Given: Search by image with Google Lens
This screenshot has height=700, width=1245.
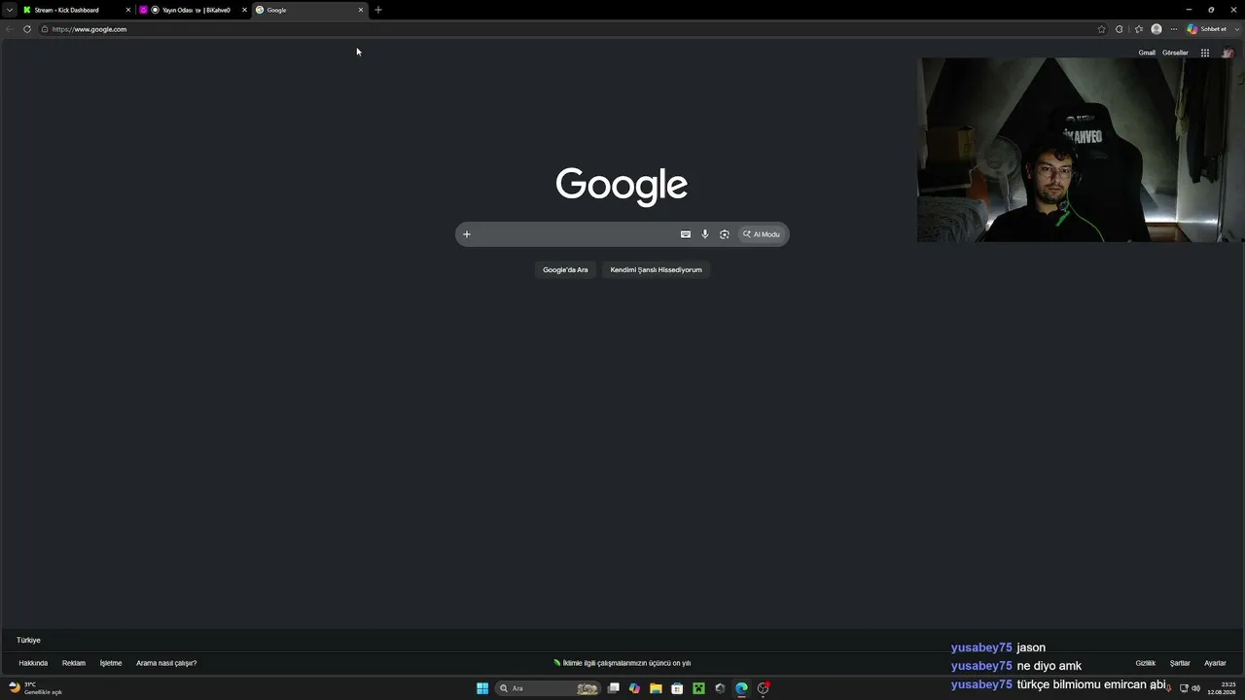Looking at the screenshot, I should pos(725,234).
